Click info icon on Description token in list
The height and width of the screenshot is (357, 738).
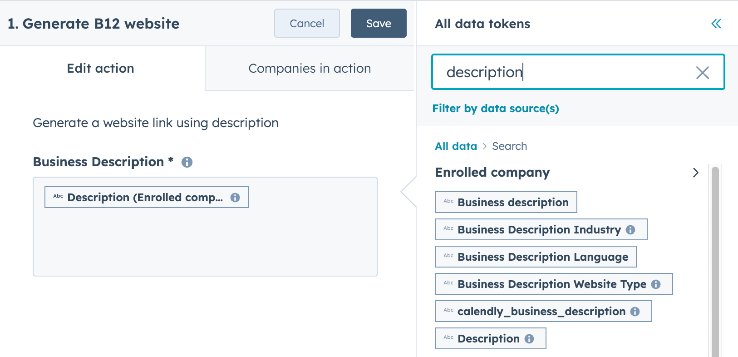point(529,339)
